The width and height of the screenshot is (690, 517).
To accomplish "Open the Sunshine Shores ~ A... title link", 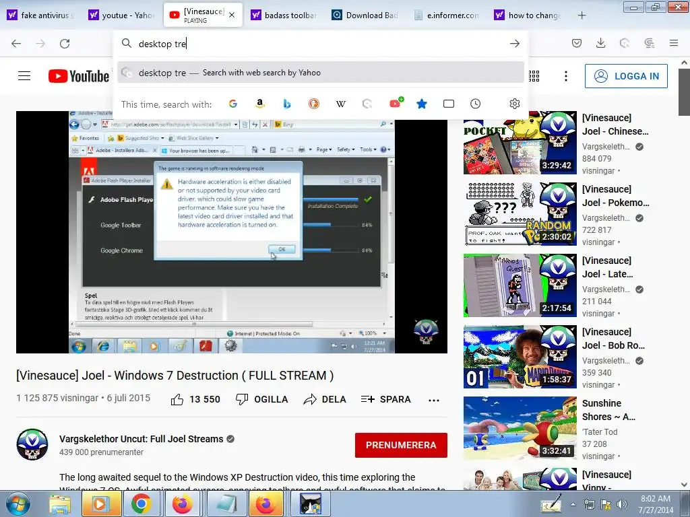I will click(608, 410).
